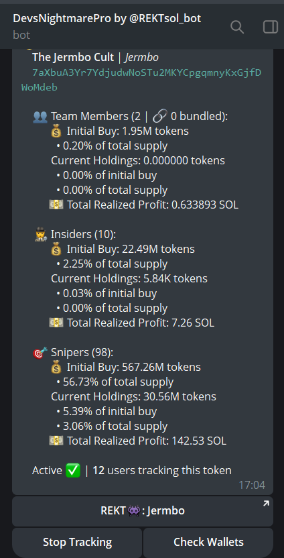Click Check Wallets button

pos(208,543)
